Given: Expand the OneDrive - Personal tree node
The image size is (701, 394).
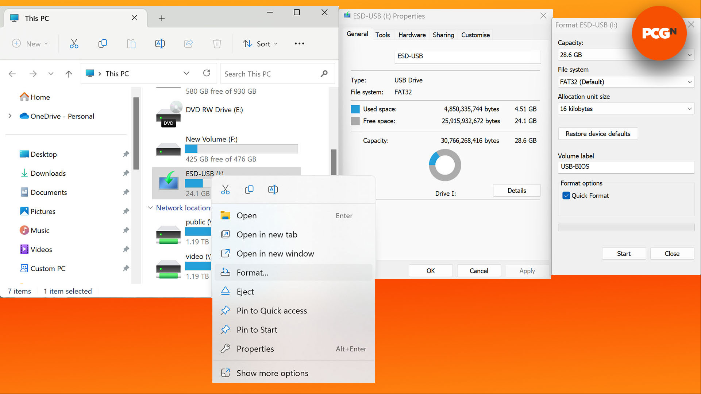Looking at the screenshot, I should tap(10, 116).
